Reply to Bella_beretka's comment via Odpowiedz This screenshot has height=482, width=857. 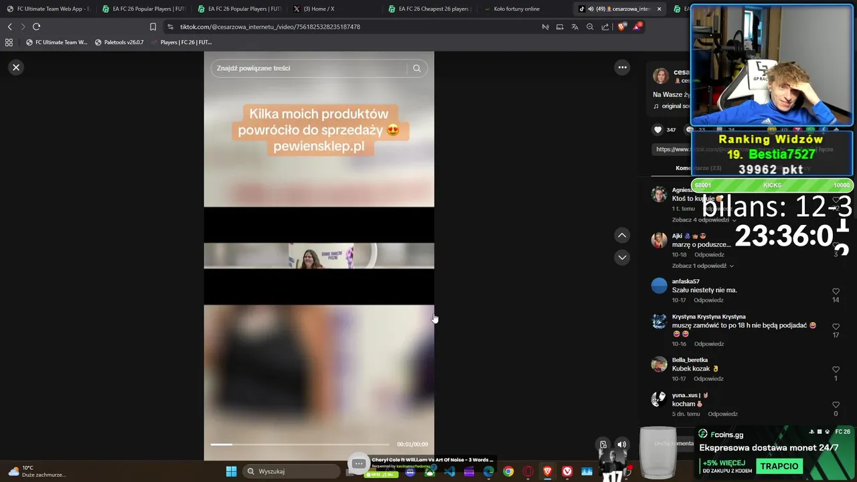[709, 379]
